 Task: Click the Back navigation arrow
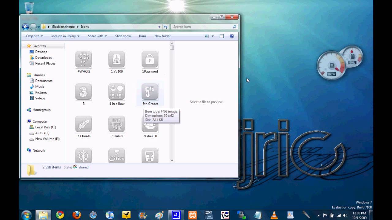pyautogui.click(x=25, y=27)
